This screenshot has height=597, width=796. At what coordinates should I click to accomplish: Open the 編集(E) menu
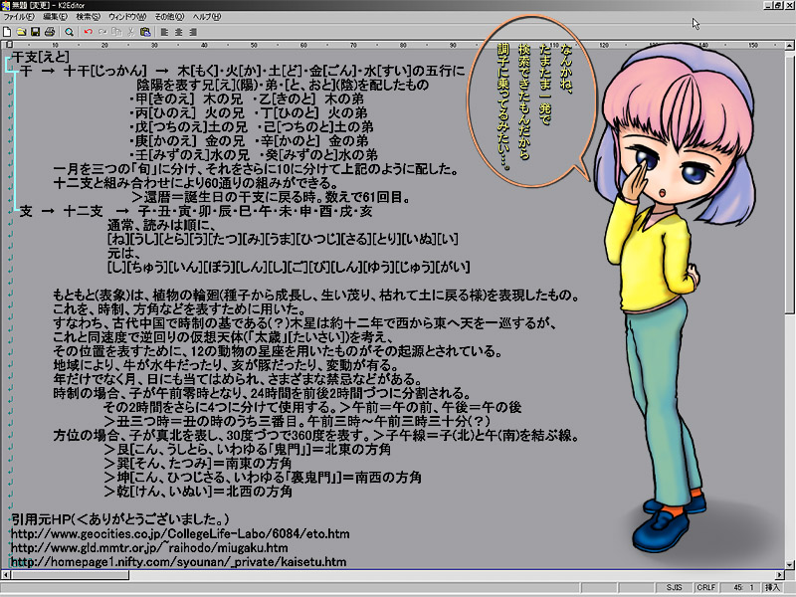55,17
